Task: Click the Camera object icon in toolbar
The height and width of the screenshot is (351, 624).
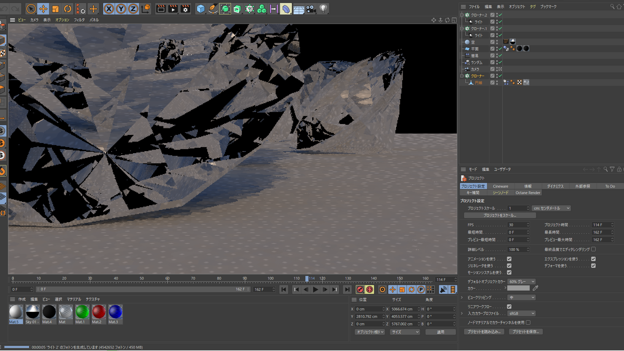Action: (x=311, y=9)
